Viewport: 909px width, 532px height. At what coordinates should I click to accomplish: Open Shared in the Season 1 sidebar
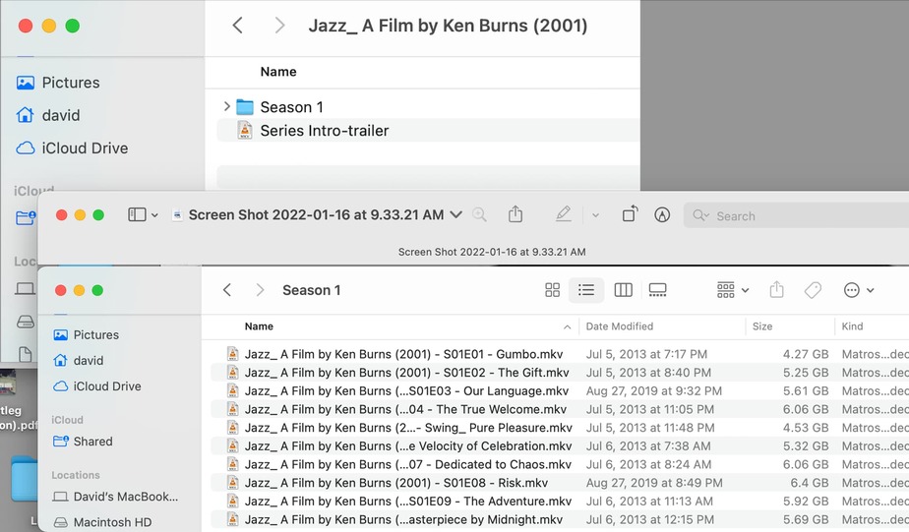pyautogui.click(x=83, y=442)
